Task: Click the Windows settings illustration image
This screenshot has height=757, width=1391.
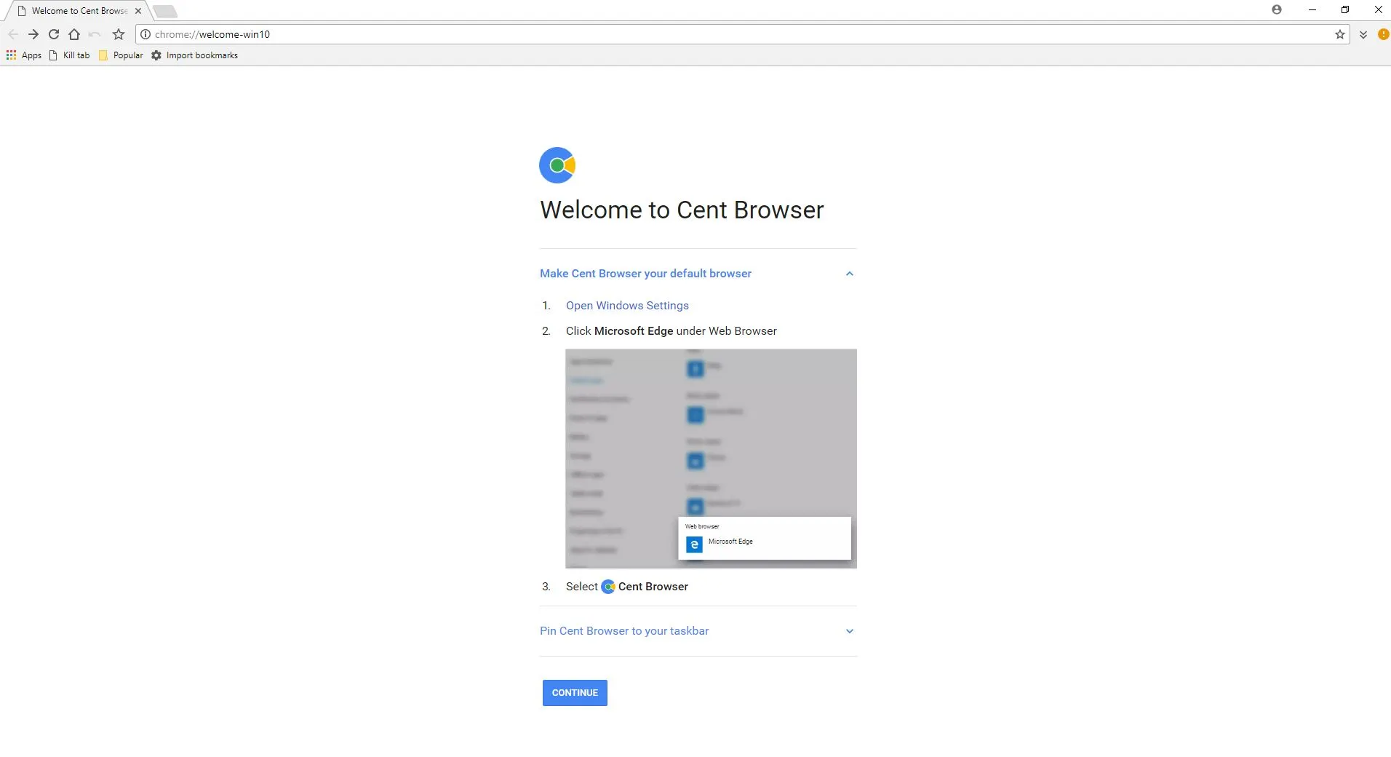Action: click(x=711, y=459)
